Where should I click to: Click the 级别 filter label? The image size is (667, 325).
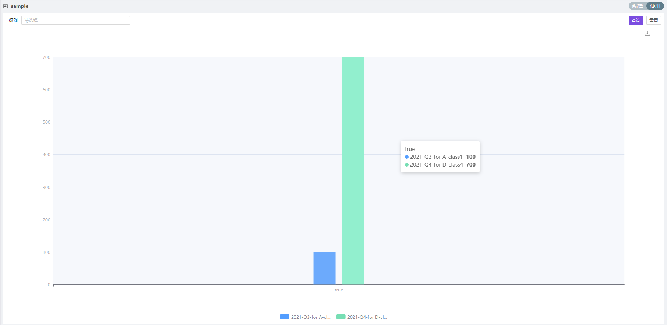pyautogui.click(x=13, y=21)
